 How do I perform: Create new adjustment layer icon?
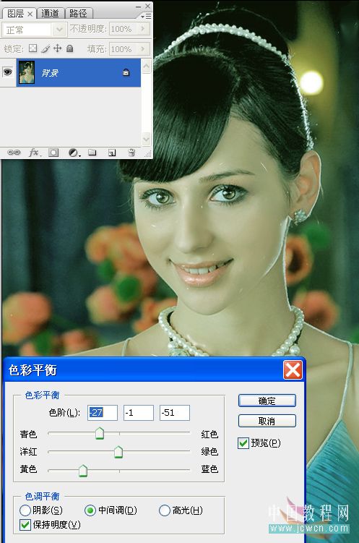pyautogui.click(x=74, y=153)
